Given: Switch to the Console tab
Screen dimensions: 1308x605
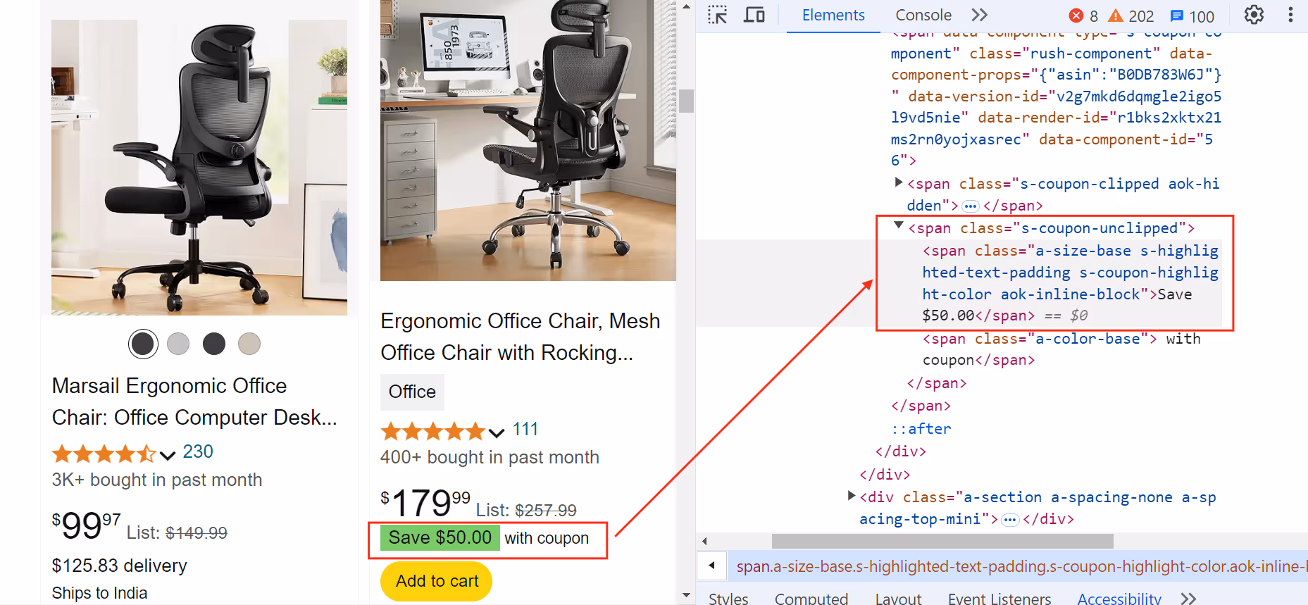Looking at the screenshot, I should (923, 15).
